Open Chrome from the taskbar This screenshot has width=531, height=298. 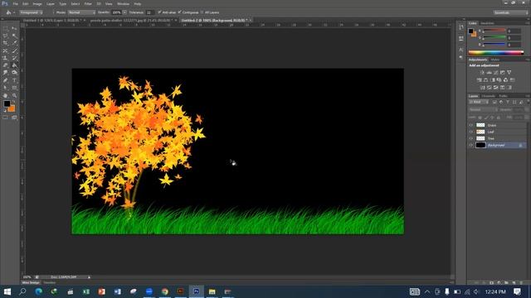(x=165, y=291)
